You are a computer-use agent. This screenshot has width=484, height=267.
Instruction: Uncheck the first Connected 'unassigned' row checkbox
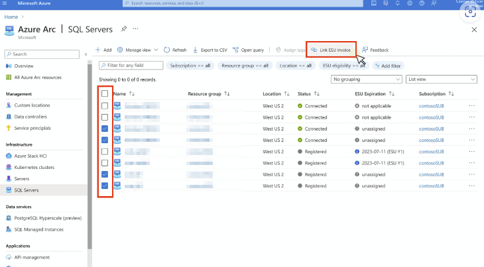coord(105,129)
